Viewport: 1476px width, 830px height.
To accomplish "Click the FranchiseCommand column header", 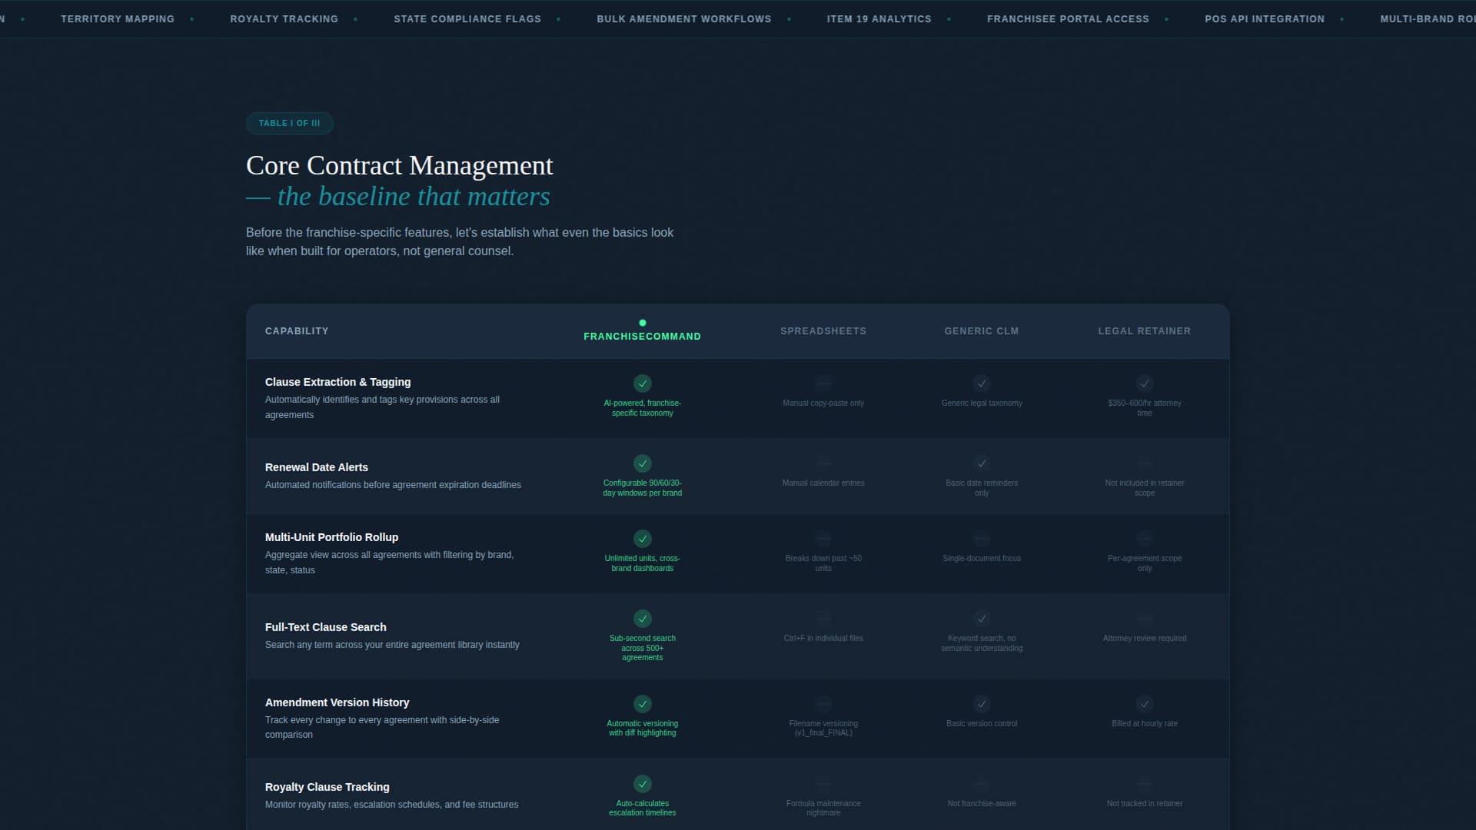I will coord(642,337).
